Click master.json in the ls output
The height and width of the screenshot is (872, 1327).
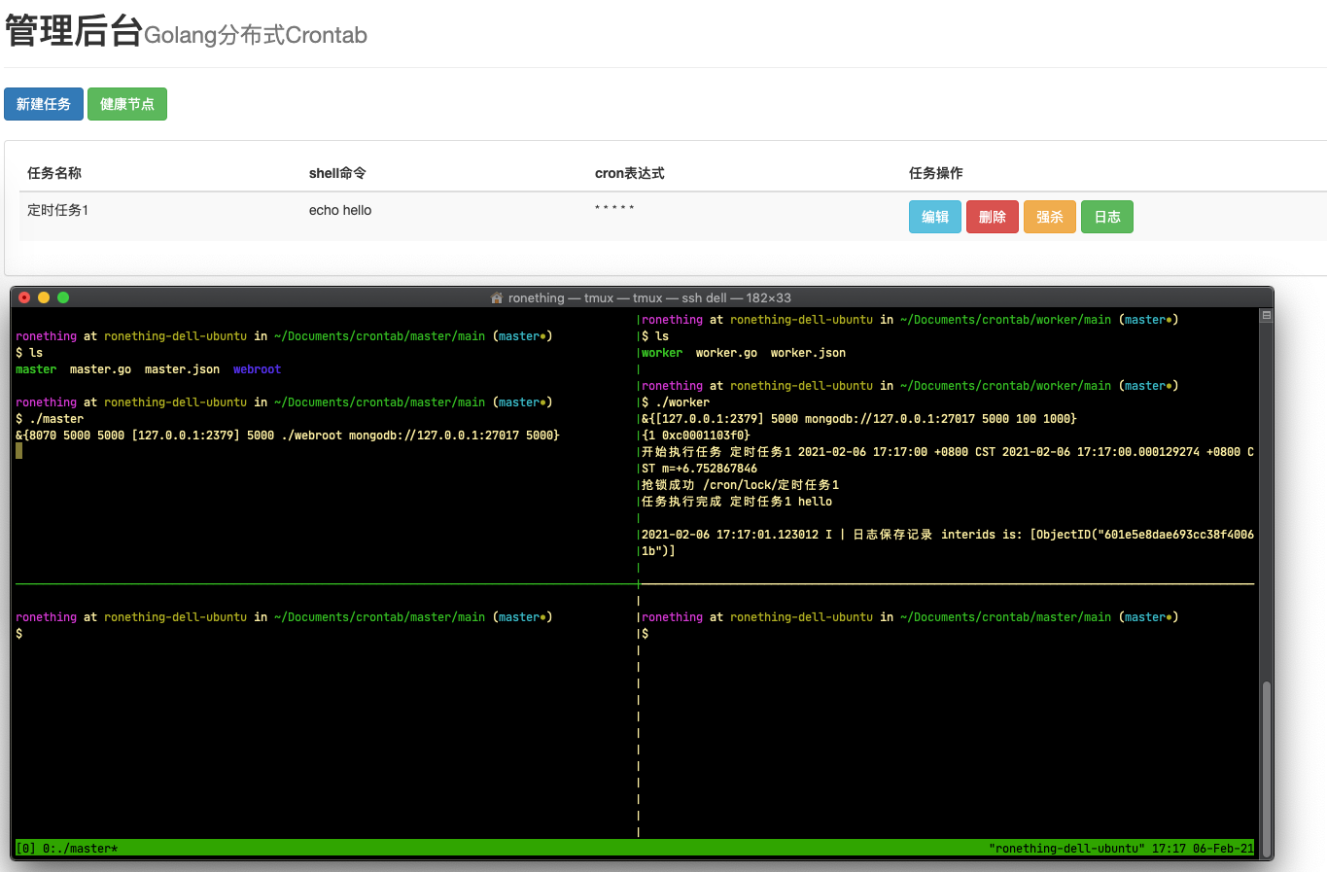(x=182, y=369)
